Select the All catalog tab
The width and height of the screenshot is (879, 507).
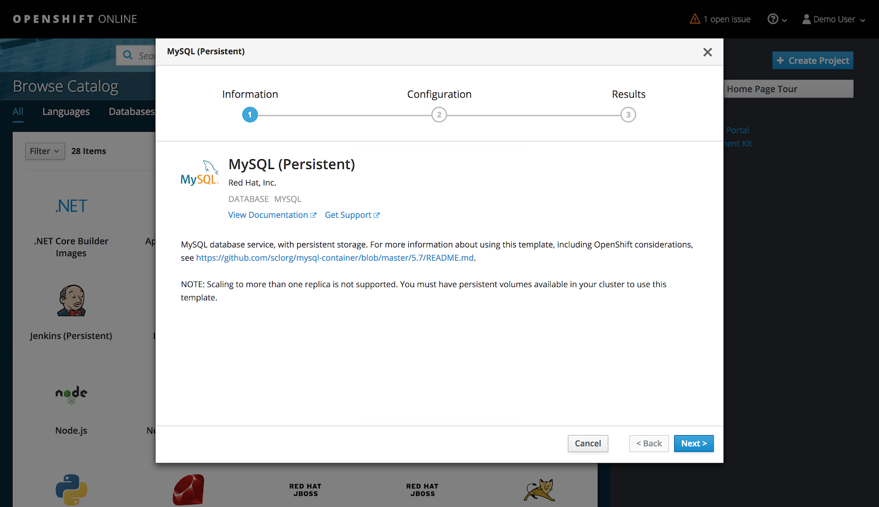pos(18,112)
